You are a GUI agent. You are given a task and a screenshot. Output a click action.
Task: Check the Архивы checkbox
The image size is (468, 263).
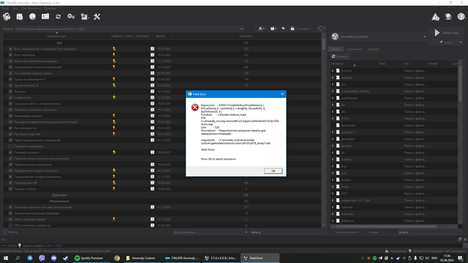click(x=366, y=232)
